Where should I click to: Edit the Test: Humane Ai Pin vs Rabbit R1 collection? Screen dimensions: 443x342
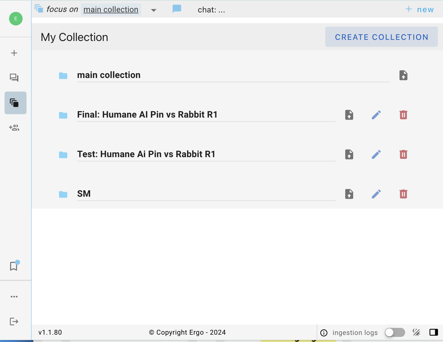click(x=376, y=155)
